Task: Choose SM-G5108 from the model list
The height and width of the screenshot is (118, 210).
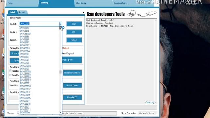Action: coord(39,63)
